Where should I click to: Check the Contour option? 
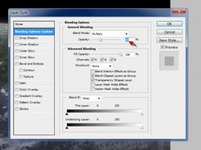tap(21, 70)
